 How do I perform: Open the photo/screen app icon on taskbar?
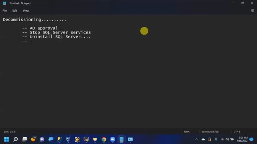click(x=86, y=139)
